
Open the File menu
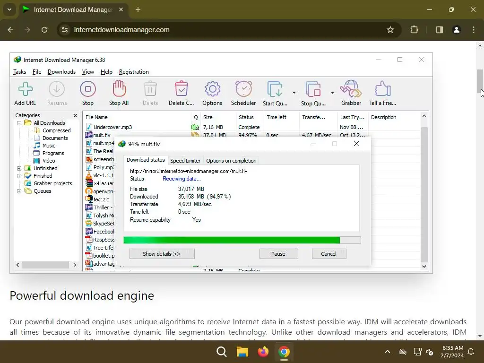tap(37, 72)
